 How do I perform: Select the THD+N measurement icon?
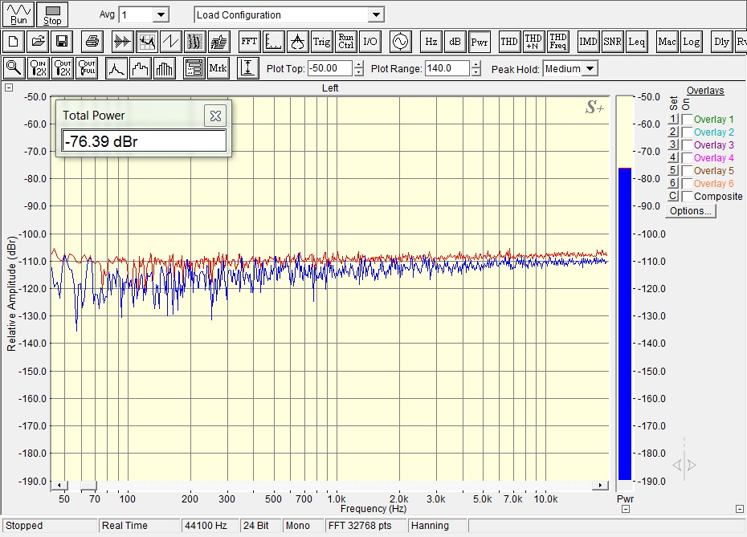(x=533, y=42)
